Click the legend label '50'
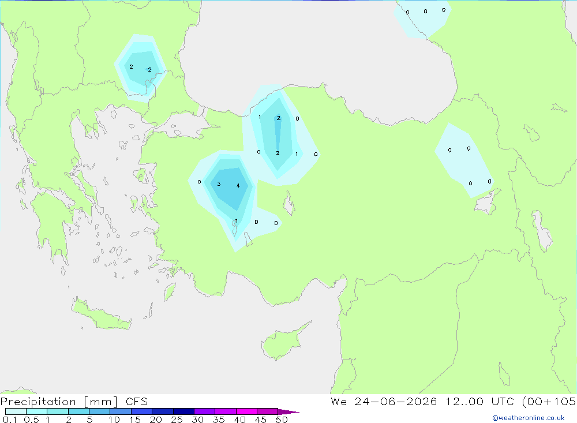The height and width of the screenshot is (423, 577). point(282,420)
